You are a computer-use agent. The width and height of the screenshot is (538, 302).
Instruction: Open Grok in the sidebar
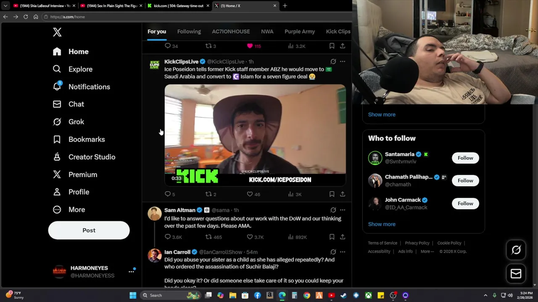point(68,122)
